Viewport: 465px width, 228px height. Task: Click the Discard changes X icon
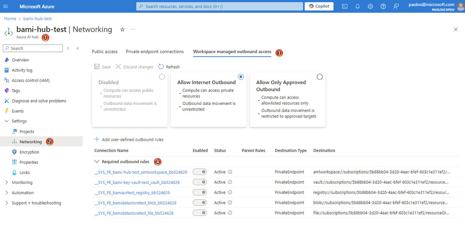coord(118,67)
